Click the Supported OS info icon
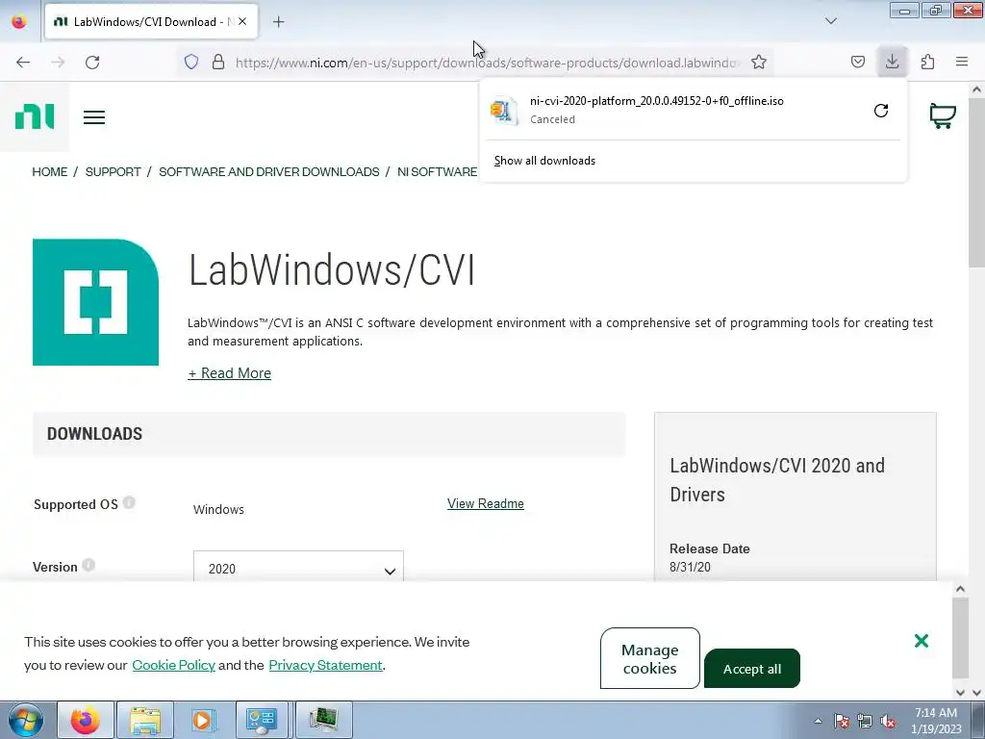 [x=129, y=502]
